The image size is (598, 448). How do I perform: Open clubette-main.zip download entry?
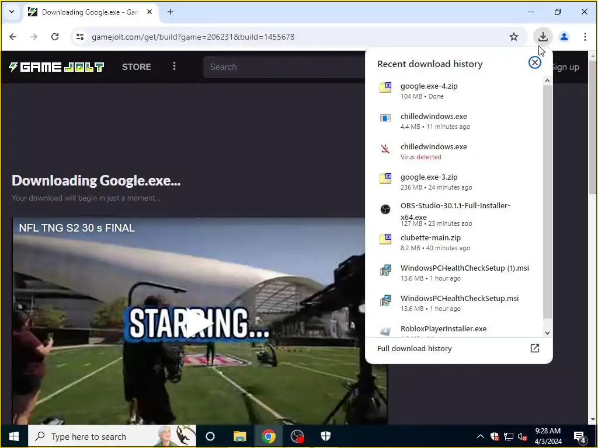[x=454, y=242]
